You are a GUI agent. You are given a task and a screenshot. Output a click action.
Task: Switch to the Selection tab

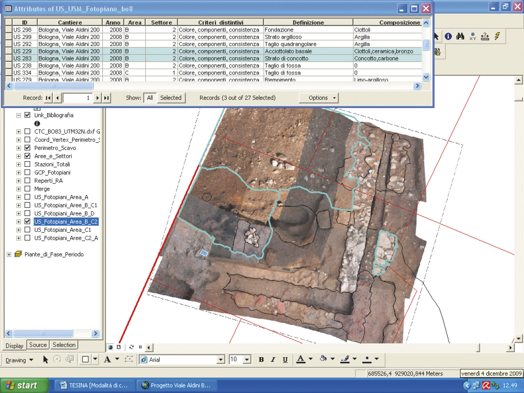pyautogui.click(x=64, y=345)
